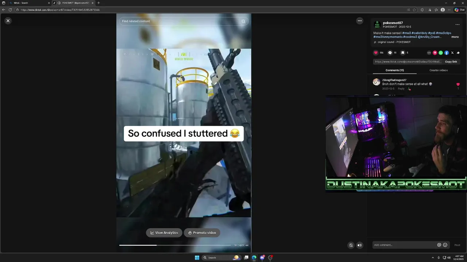Viewport: 467px width, 262px height.
Task: Click the video share URL text field
Action: [408, 61]
